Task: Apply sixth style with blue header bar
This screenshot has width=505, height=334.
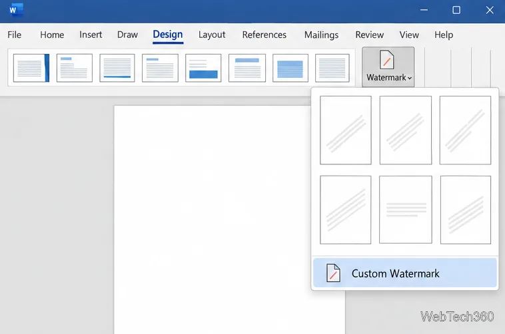Action: [247, 68]
